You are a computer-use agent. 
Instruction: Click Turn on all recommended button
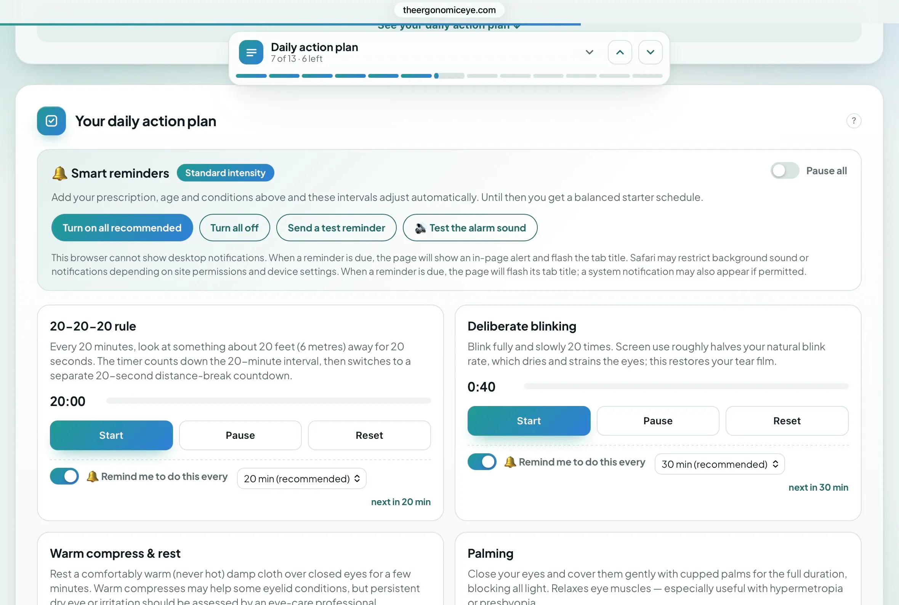point(122,228)
